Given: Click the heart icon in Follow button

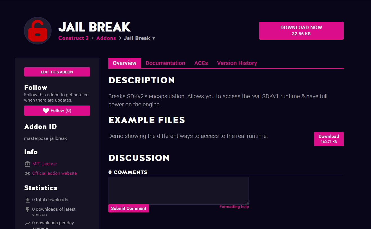Looking at the screenshot, I should [46, 111].
